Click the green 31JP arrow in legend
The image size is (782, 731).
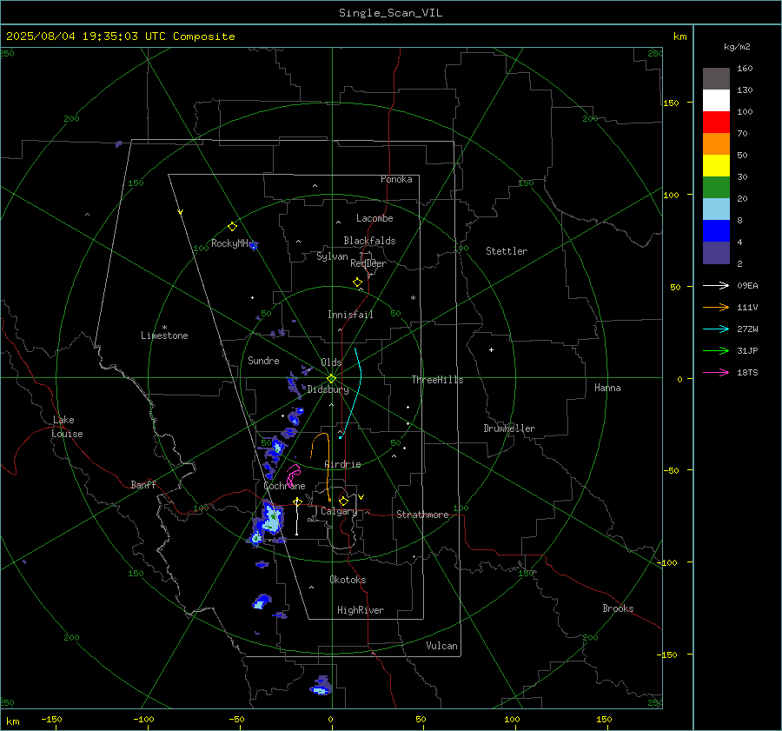(x=716, y=351)
